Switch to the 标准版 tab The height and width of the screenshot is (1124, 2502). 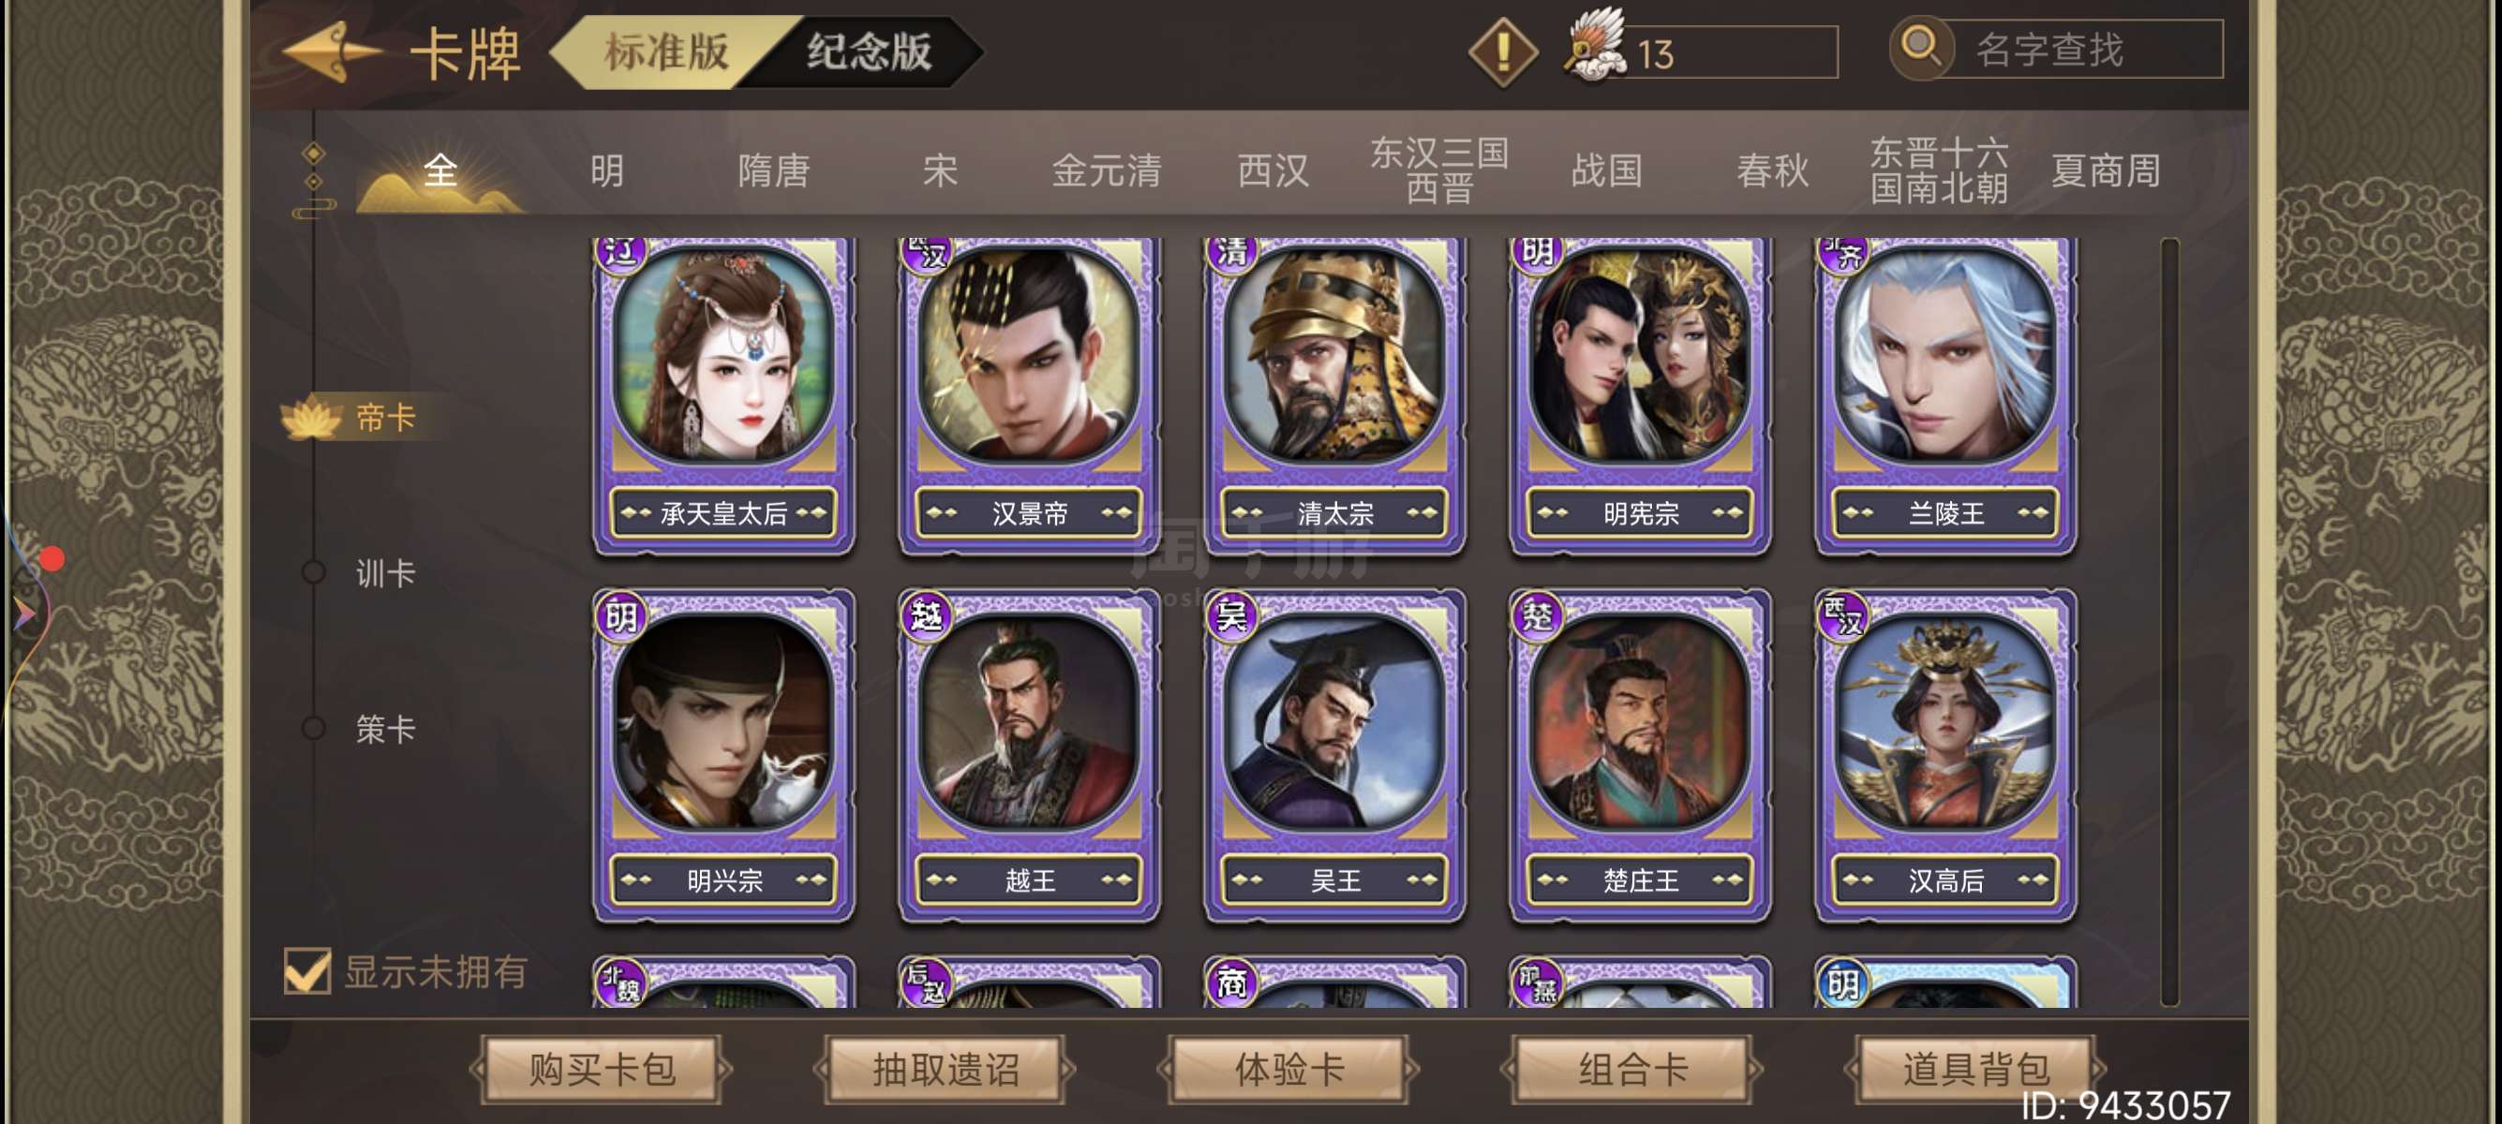pos(667,52)
